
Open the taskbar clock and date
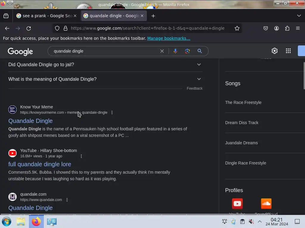click(277, 221)
